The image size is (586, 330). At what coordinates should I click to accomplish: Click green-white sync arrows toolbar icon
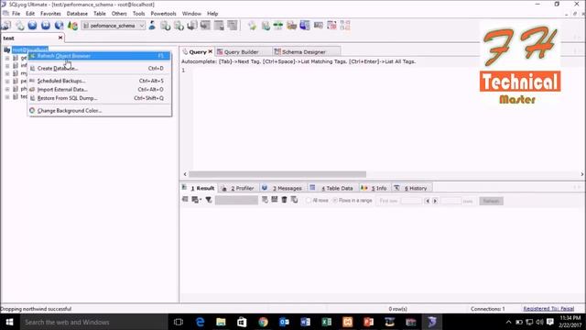278,26
